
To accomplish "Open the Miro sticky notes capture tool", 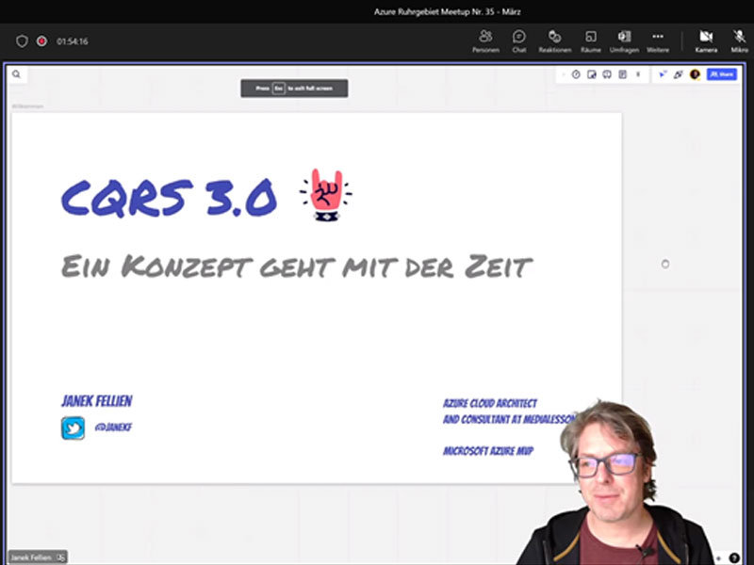I will pyautogui.click(x=592, y=74).
